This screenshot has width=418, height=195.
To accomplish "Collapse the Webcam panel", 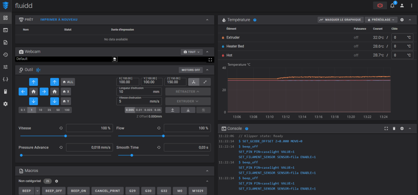I will [x=207, y=52].
